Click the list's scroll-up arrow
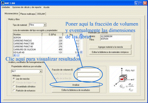 pyautogui.click(x=81, y=35)
